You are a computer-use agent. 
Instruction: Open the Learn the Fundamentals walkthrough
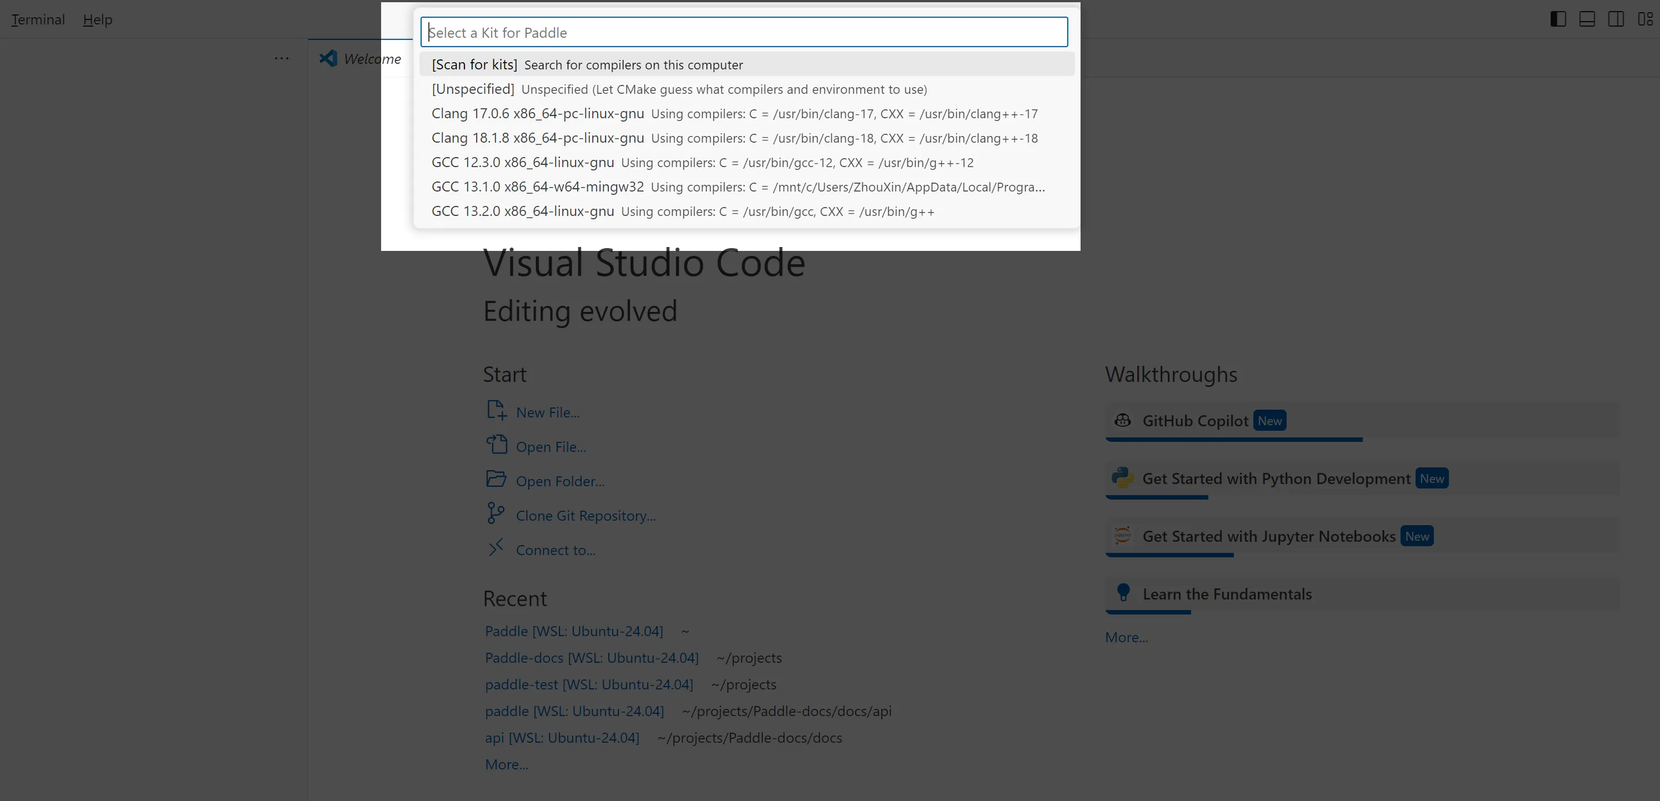click(x=1362, y=595)
